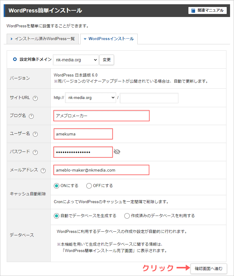Select the OFFにする cache radio button
This screenshot has width=234, height=276.
[x=89, y=186]
